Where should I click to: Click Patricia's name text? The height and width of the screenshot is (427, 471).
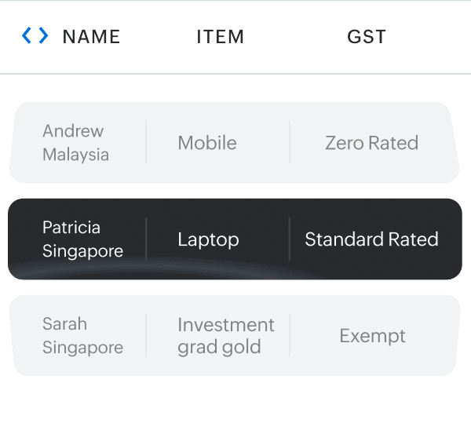71,228
